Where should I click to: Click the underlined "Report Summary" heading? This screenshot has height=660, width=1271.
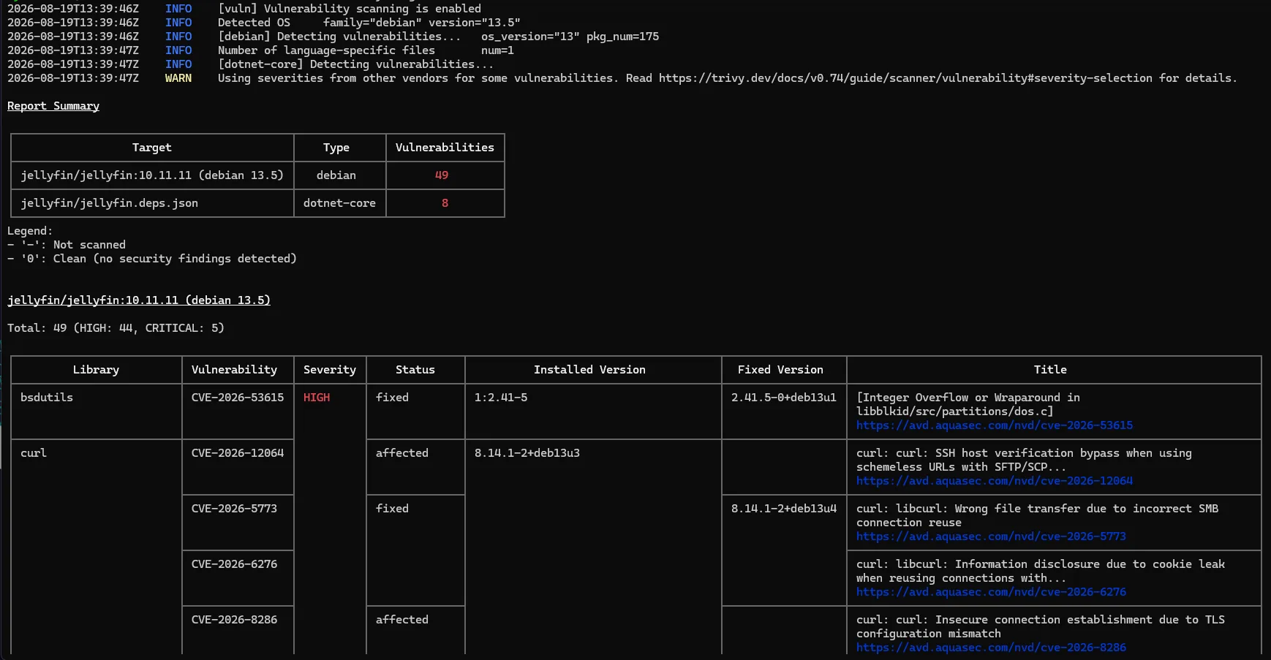53,106
